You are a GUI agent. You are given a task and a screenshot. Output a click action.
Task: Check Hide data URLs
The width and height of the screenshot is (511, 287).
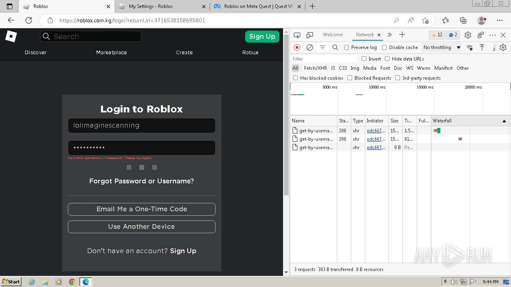(x=387, y=59)
